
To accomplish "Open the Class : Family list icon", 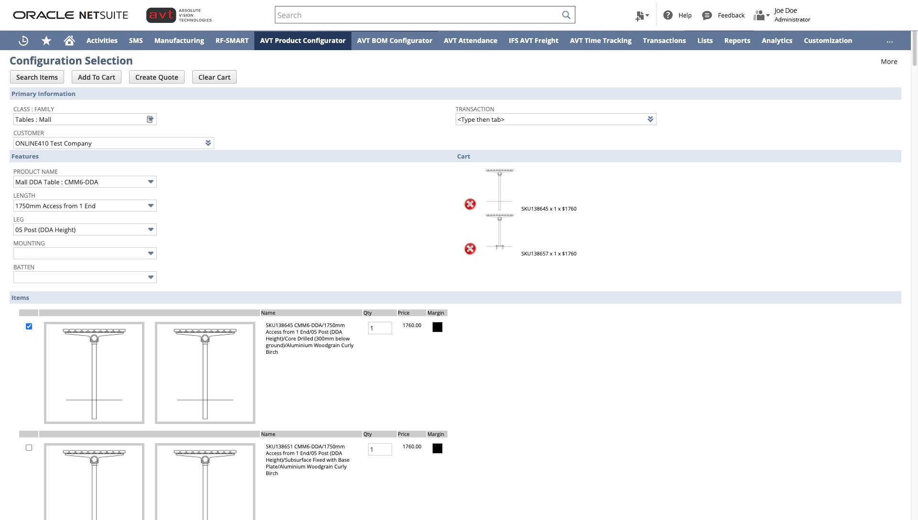I will click(150, 119).
